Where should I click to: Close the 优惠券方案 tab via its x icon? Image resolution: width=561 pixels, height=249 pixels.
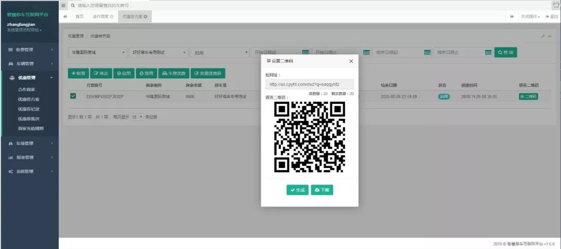click(145, 17)
